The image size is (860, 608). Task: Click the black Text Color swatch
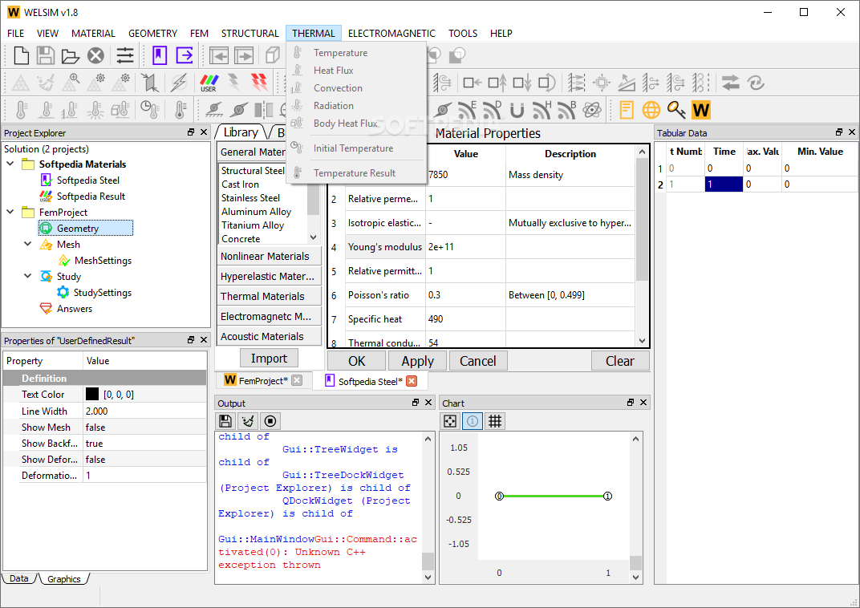click(92, 394)
